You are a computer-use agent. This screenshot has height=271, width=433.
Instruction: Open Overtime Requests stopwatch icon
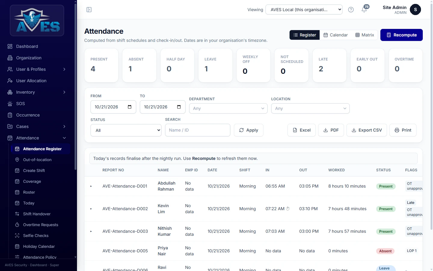point(17,225)
